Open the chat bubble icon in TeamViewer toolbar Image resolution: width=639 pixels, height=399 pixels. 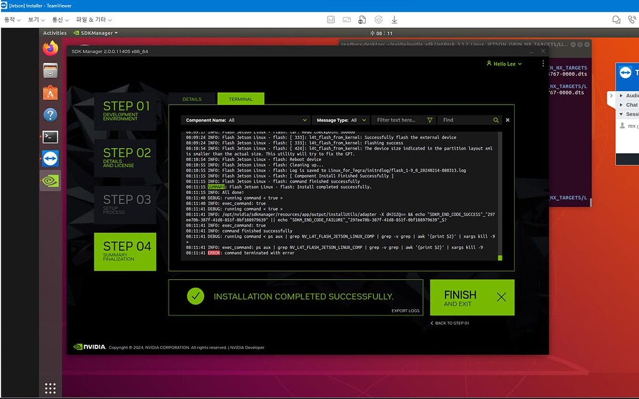[617, 19]
